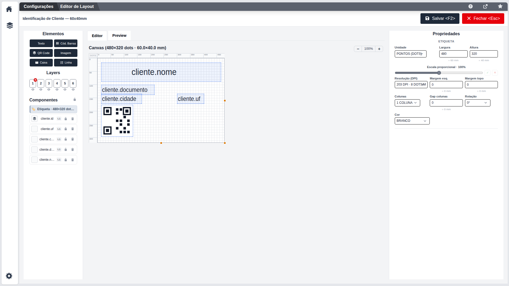Switch to the Editor tab

pyautogui.click(x=97, y=36)
